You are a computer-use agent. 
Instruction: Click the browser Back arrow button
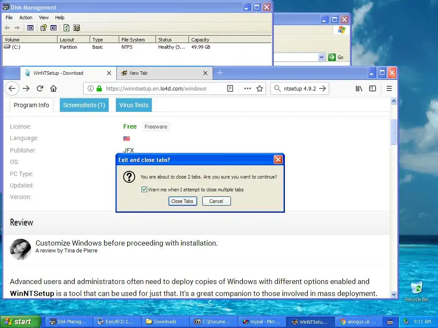tap(12, 88)
